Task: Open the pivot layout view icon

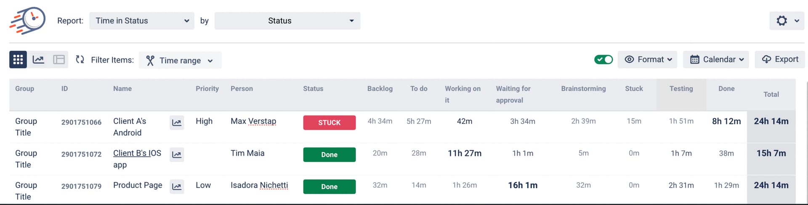Action: click(x=59, y=60)
